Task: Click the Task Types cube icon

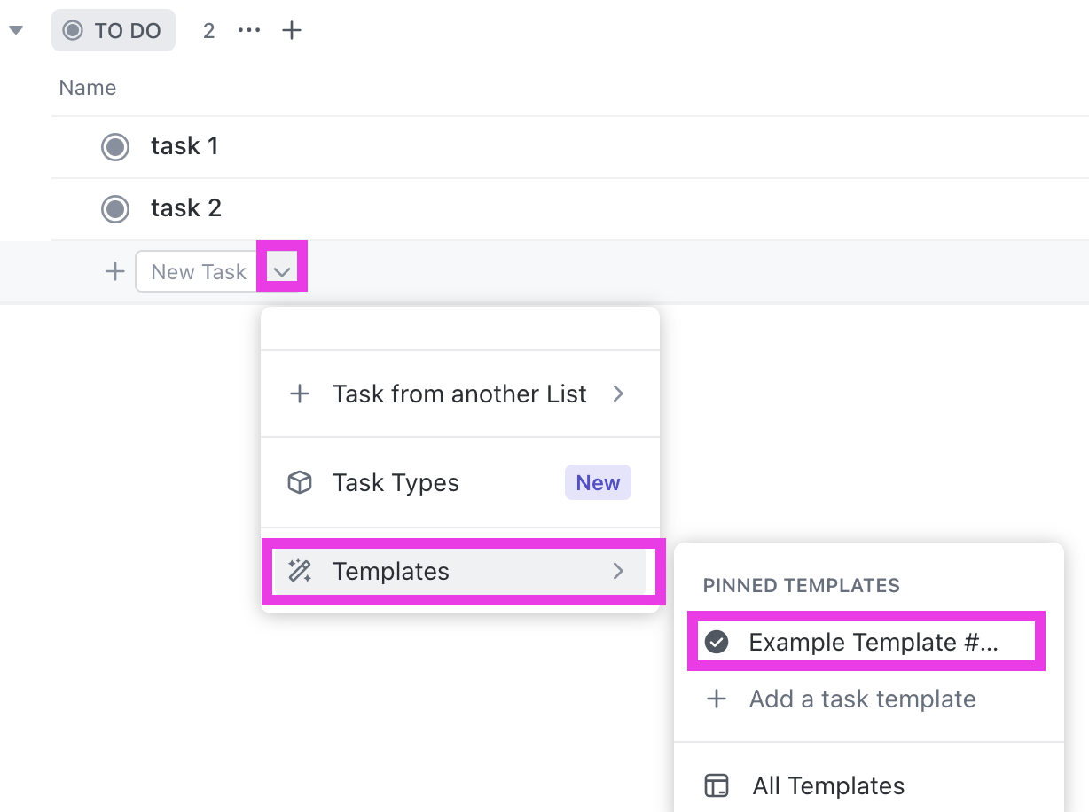Action: tap(300, 483)
